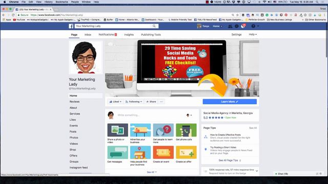Open the Home link in blue bar
This screenshot has height=184, width=328.
(216, 26)
